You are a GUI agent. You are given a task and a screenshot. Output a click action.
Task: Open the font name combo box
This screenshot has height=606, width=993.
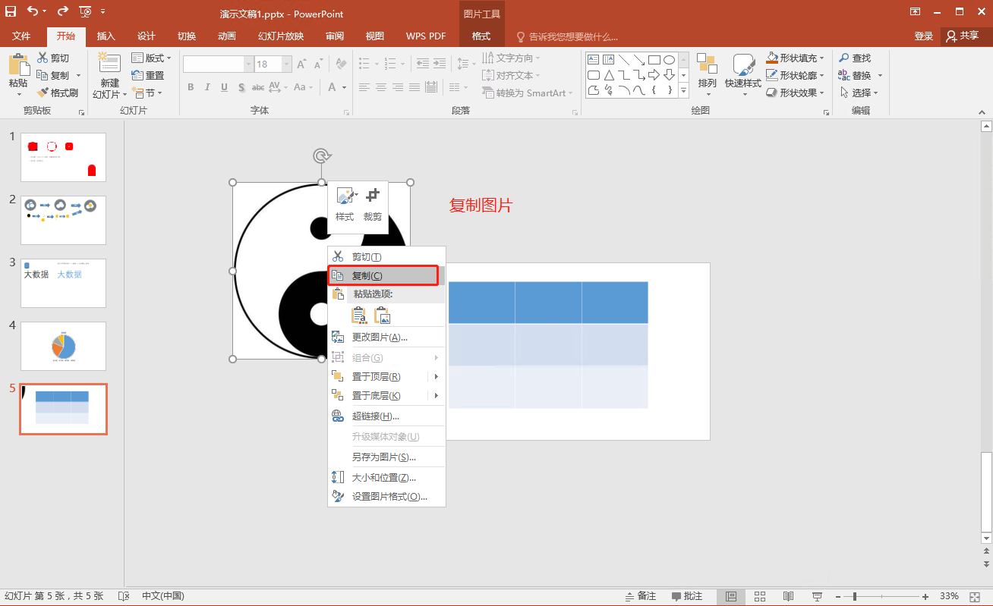coord(218,64)
